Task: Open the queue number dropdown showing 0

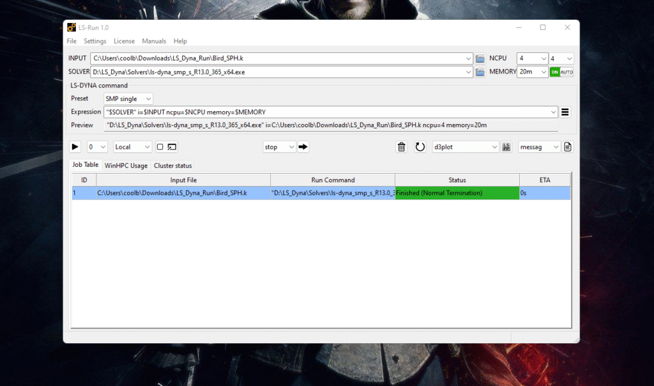Action: click(x=97, y=147)
